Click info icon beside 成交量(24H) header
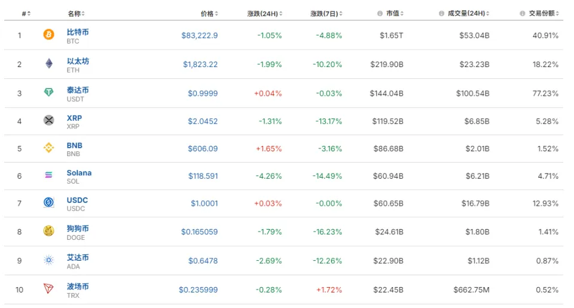 coord(441,14)
